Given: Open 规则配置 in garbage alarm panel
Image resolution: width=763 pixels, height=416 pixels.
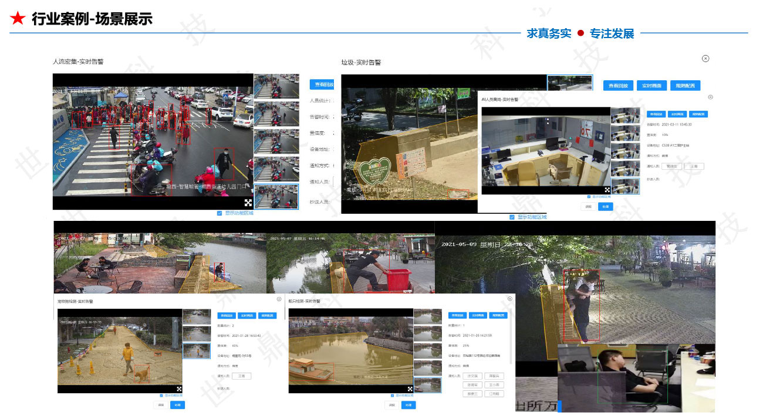Looking at the screenshot, I should pyautogui.click(x=685, y=86).
